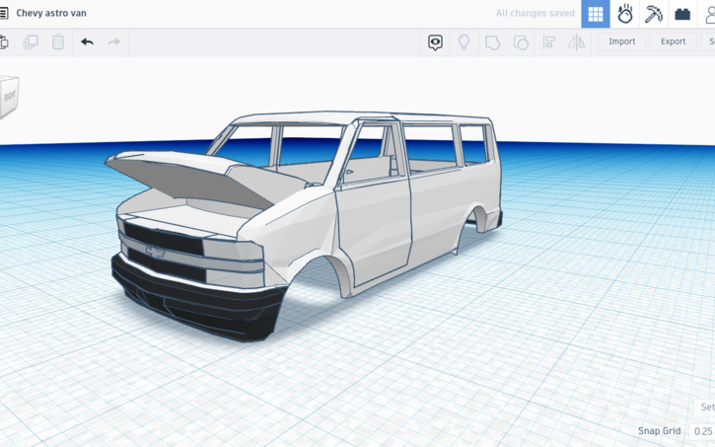This screenshot has width=715, height=447.
Task: Click the Settings button near Snap Grid
Action: click(705, 407)
